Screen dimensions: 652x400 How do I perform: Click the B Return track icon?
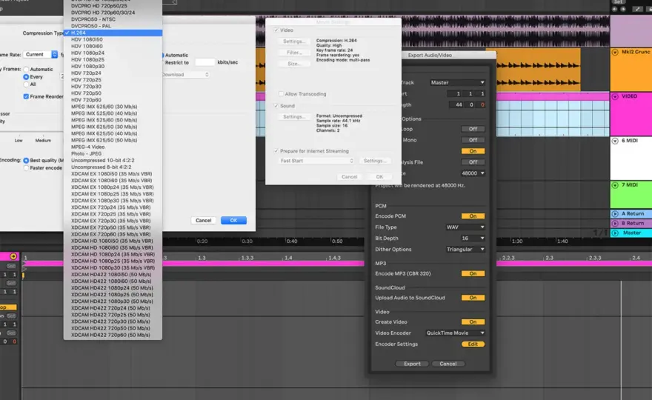[615, 223]
